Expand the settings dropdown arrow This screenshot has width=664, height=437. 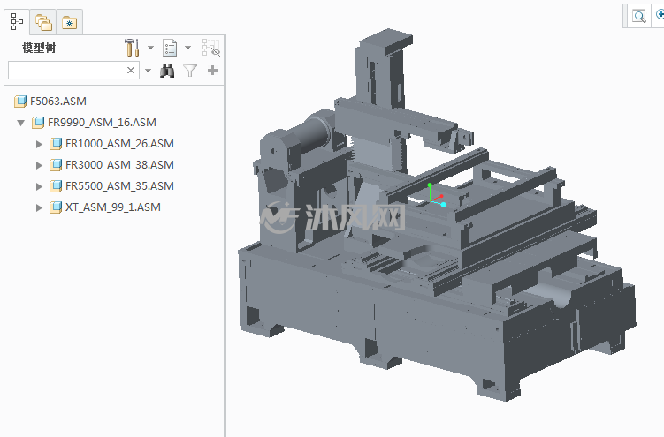(151, 48)
